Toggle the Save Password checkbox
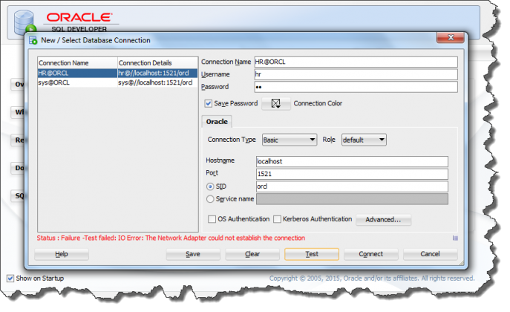The image size is (510, 312). 209,103
